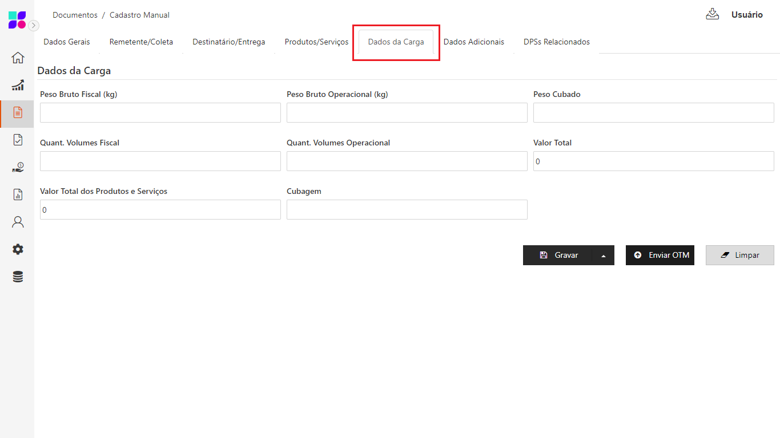Go to the DPSs Relacionados tab
The width and height of the screenshot is (780, 438).
pos(556,42)
